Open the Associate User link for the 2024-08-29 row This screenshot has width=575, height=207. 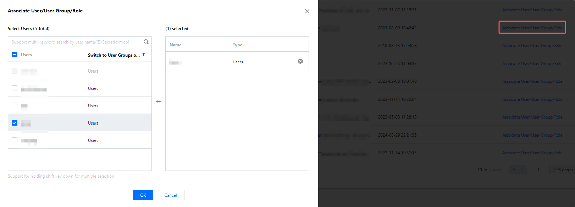point(532,135)
